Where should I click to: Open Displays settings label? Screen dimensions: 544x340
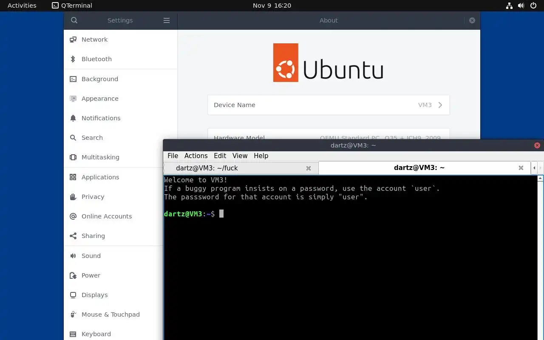(x=94, y=295)
